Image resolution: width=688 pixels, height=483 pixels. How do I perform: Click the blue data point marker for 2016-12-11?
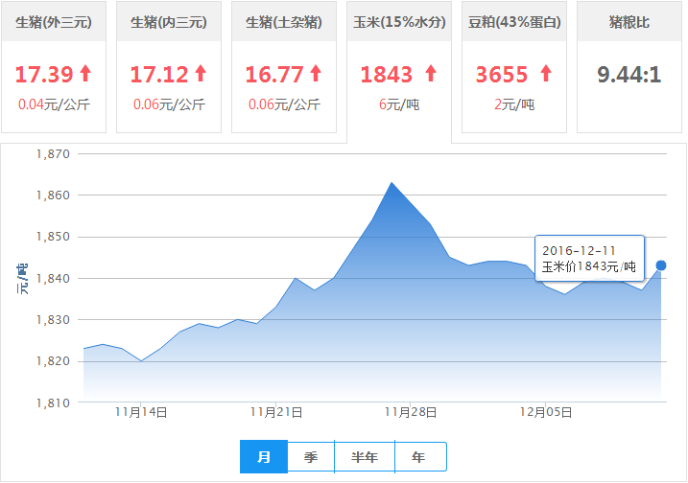(x=661, y=265)
